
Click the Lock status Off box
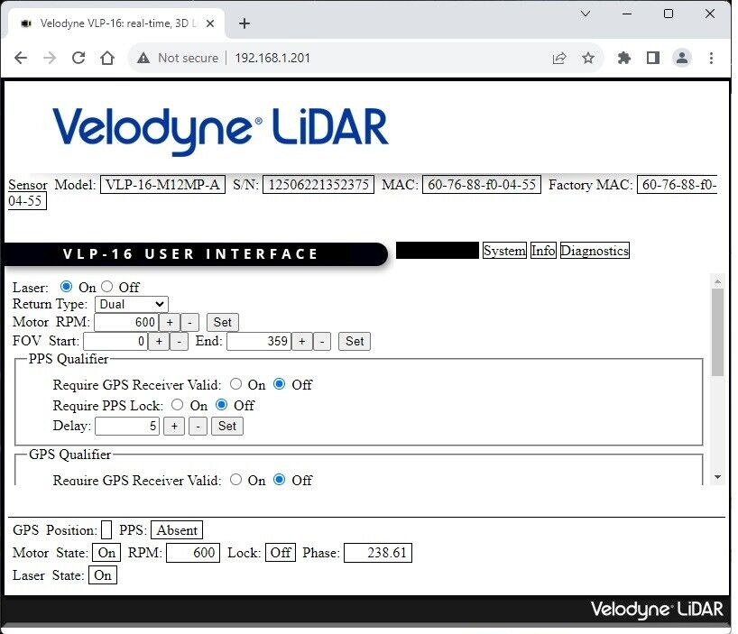[x=281, y=553]
